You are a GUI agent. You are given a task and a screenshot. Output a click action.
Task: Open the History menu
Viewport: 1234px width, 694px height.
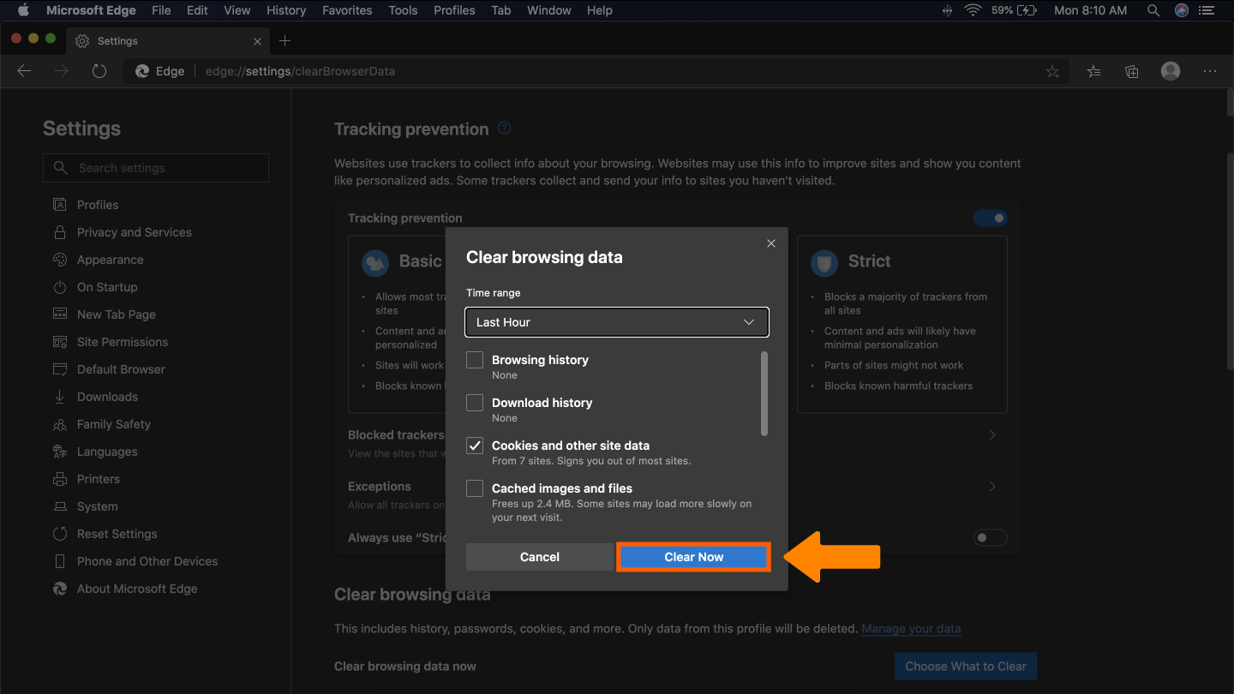(286, 10)
